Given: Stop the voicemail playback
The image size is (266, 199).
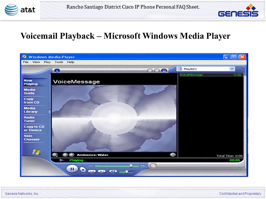Looking at the screenshot, I should 83,170.
